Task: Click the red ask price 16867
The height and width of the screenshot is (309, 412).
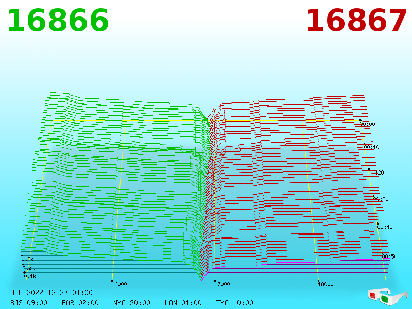Action: pyautogui.click(x=356, y=21)
